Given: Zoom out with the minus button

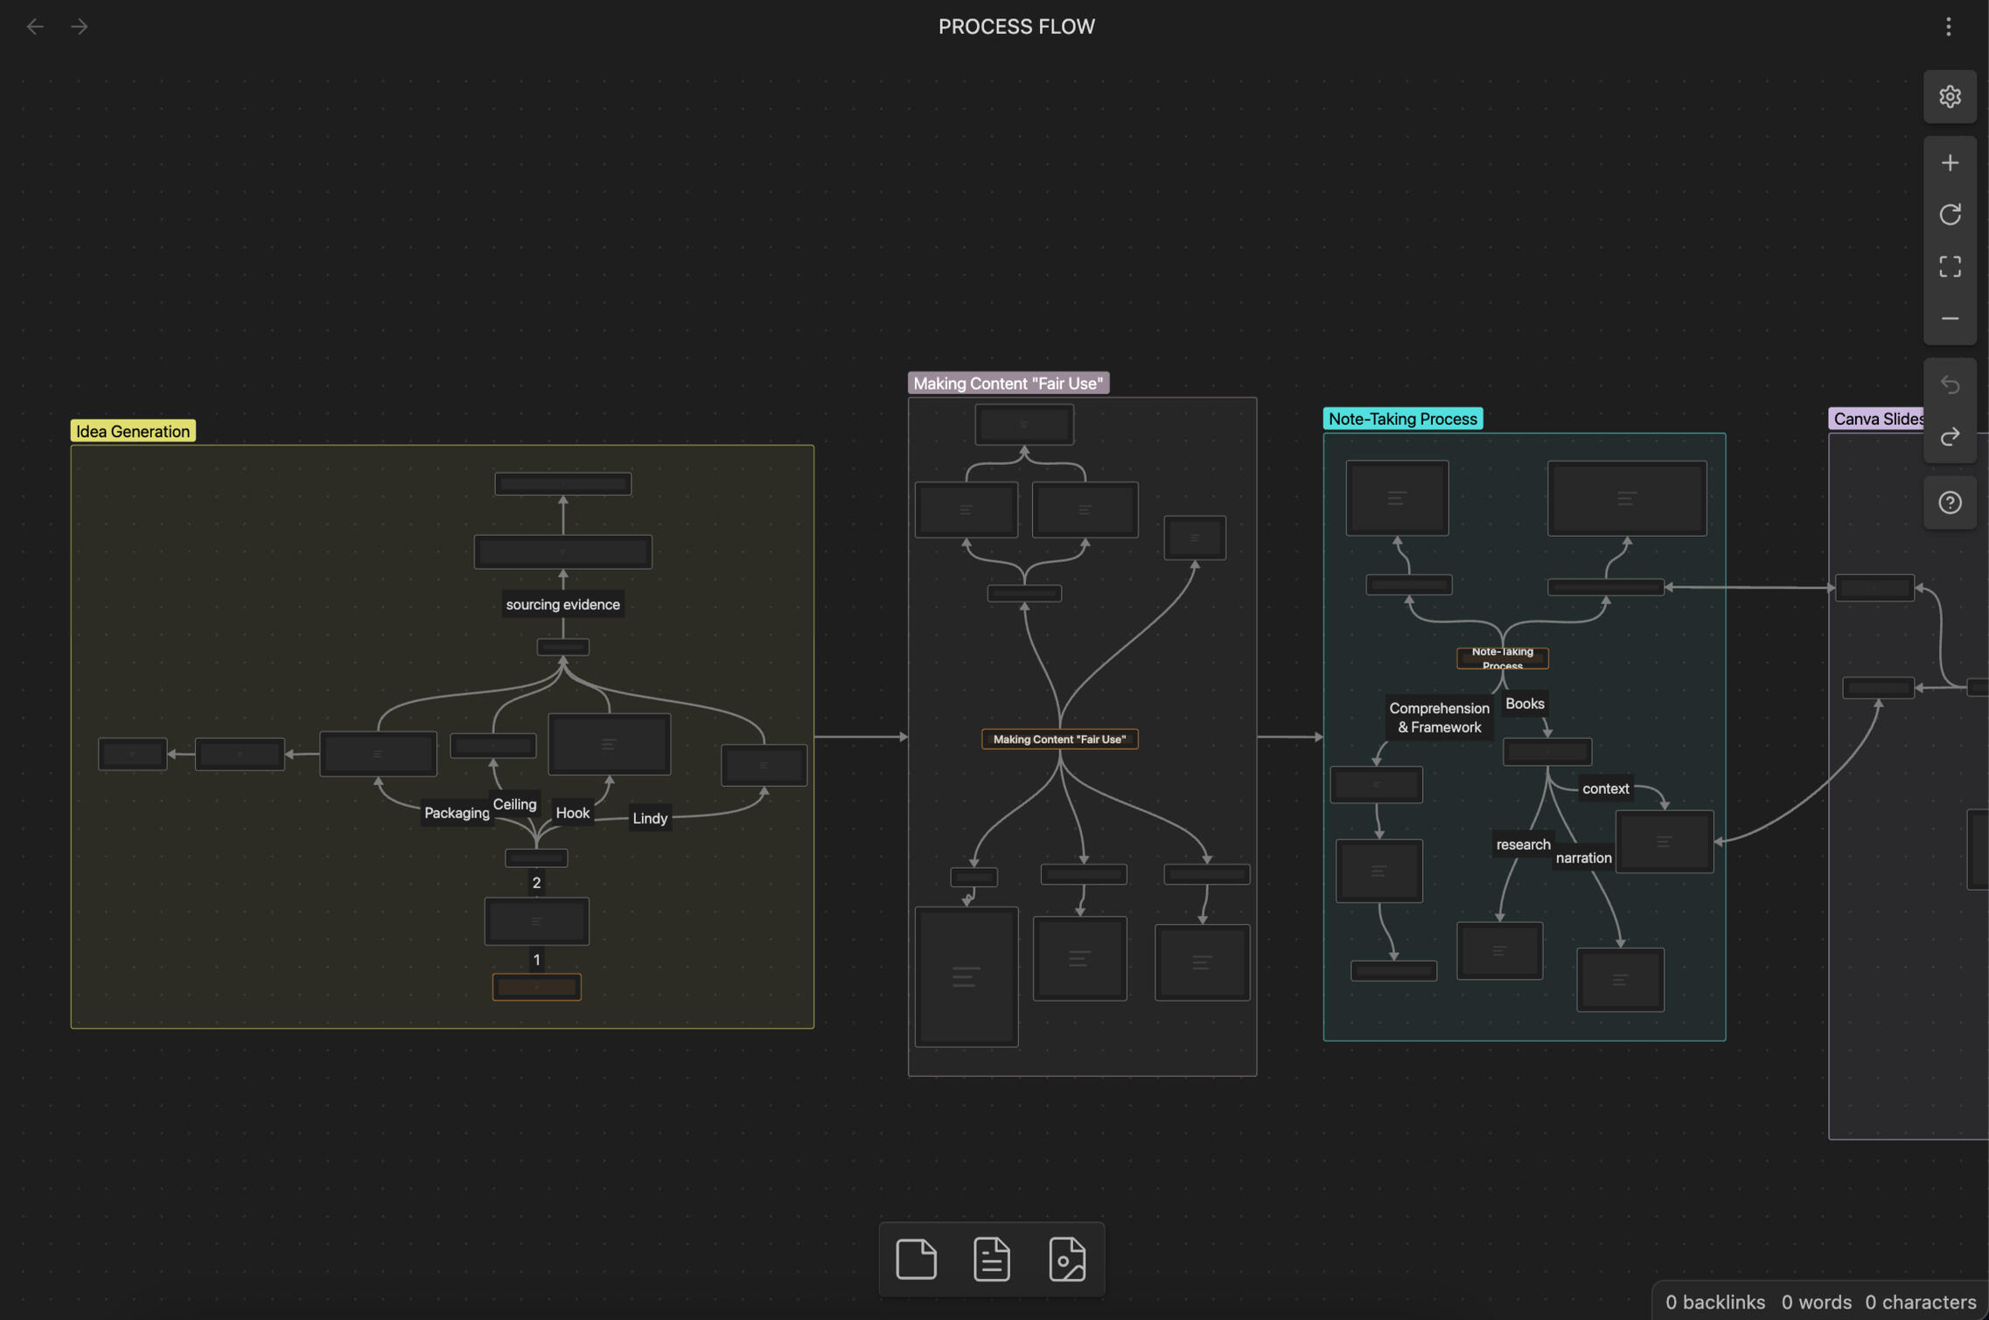Looking at the screenshot, I should 1950,319.
